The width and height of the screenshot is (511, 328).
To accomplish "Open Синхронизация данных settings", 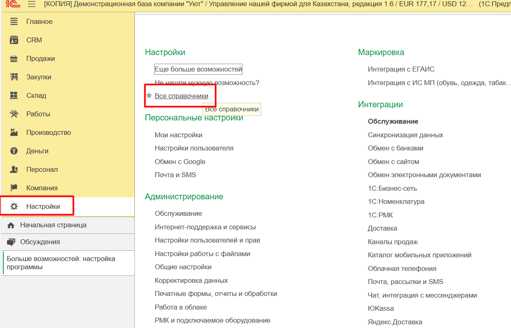I will 405,135.
